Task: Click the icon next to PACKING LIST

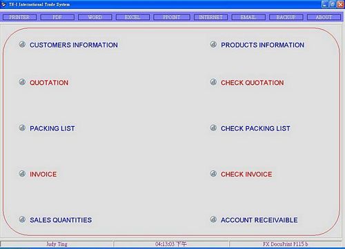Action: click(x=22, y=128)
